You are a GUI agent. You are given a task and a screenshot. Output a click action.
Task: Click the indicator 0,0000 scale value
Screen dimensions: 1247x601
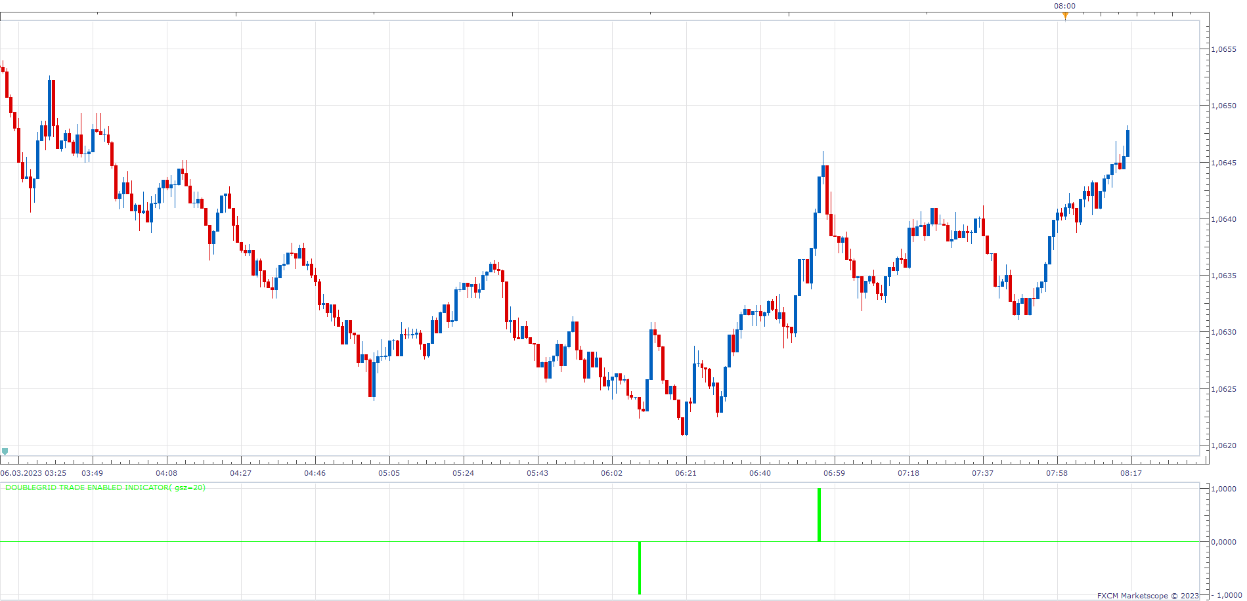[x=1223, y=542]
